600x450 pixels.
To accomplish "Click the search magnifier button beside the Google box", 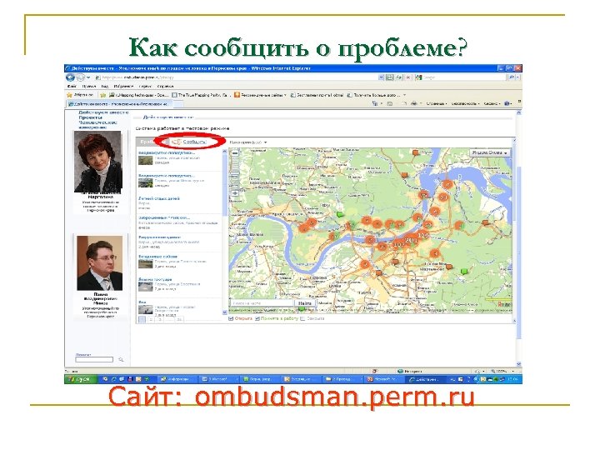I will [511, 77].
